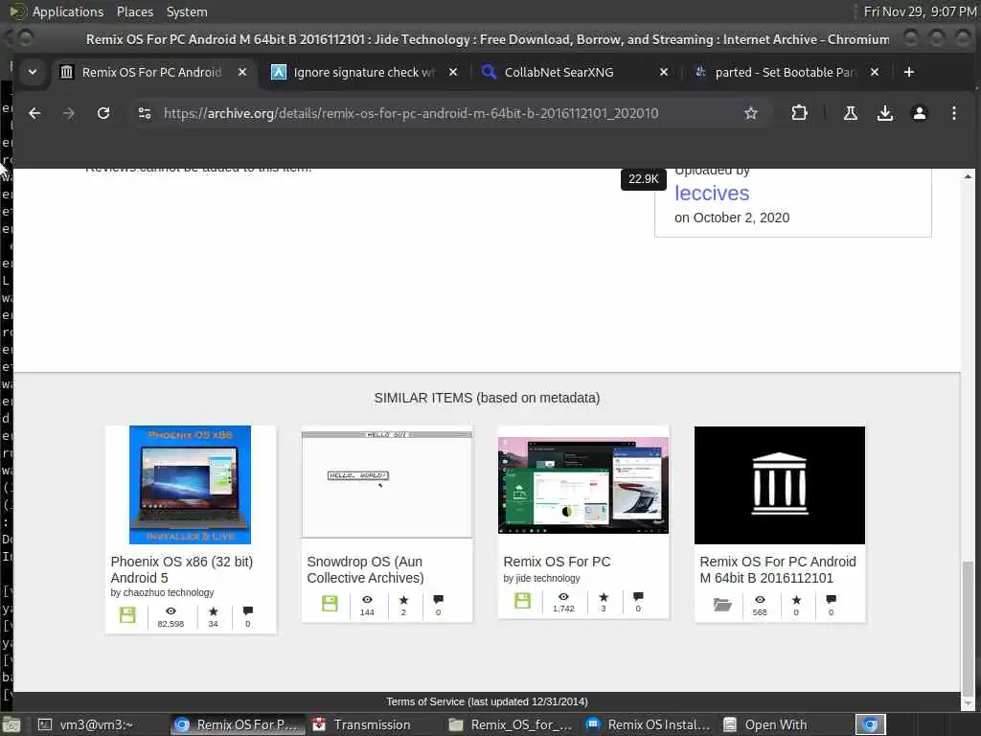Click the software floppy icon on Phoenix OS card

tap(127, 614)
